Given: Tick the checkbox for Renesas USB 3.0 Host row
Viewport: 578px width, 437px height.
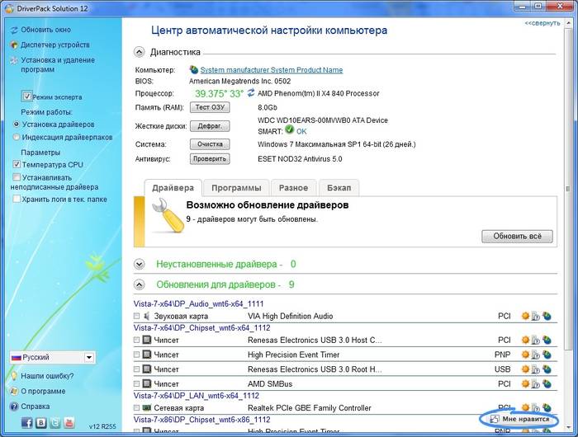Looking at the screenshot, I should (x=136, y=340).
